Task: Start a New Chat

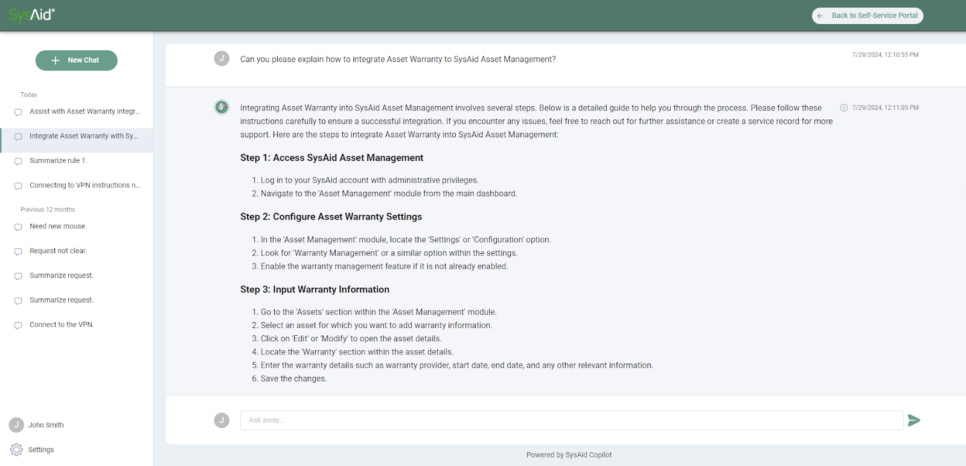Action: pyautogui.click(x=76, y=60)
